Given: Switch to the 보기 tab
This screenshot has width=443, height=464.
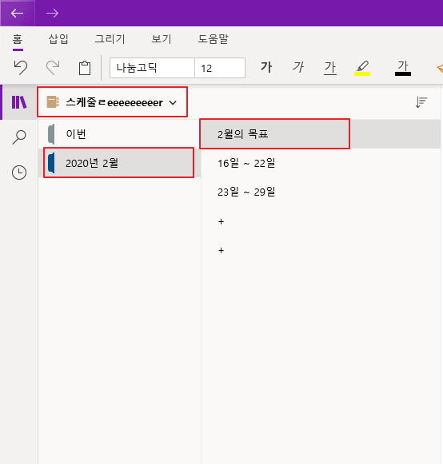Looking at the screenshot, I should (x=162, y=39).
